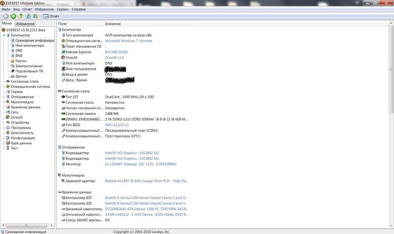Open the Отчёт report toolbar button
This screenshot has height=234, width=394.
pos(51,16)
